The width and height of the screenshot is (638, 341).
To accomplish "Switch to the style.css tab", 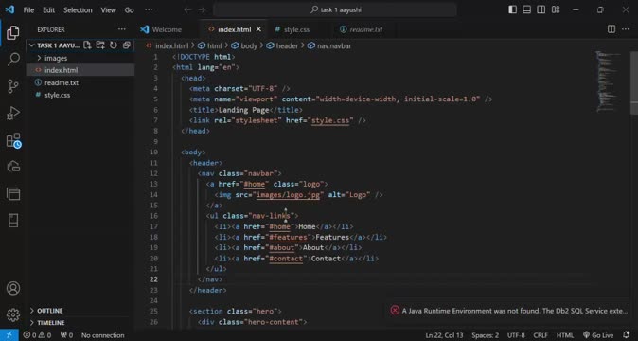I will (x=296, y=29).
